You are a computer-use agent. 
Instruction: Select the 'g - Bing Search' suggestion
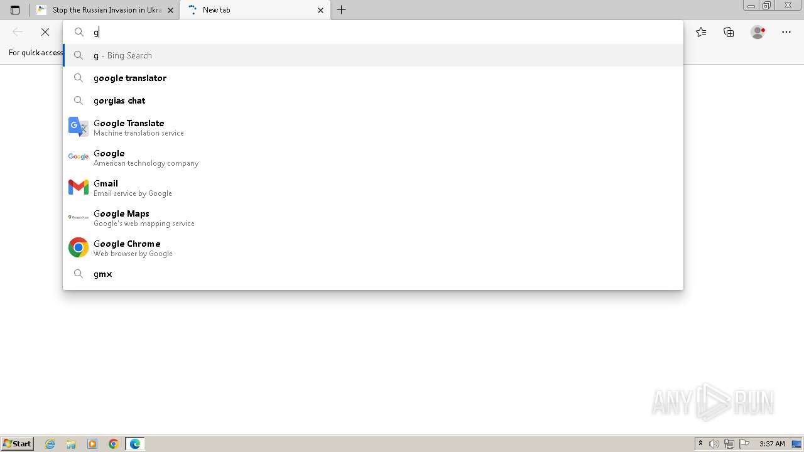tap(373, 55)
